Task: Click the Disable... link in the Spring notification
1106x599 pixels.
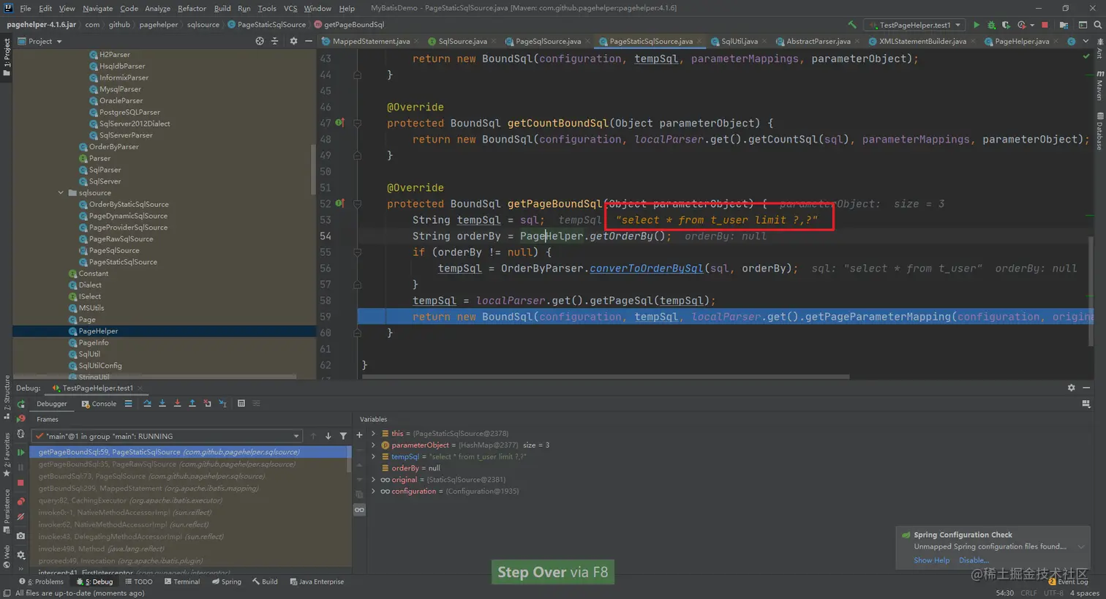Action: (974, 560)
